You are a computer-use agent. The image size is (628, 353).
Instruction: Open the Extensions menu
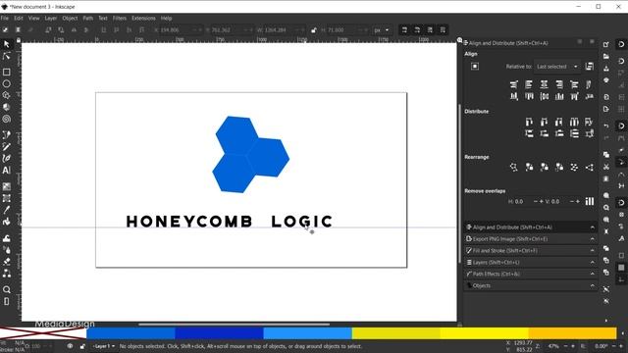(x=143, y=18)
